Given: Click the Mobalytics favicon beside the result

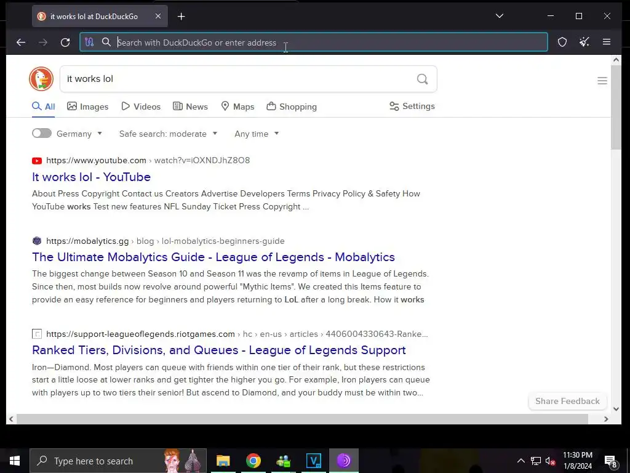Looking at the screenshot, I should tap(37, 241).
